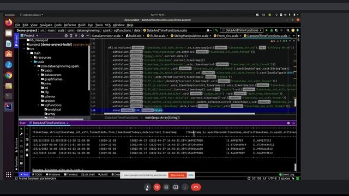Collapse the sqlfunctions package
This screenshot has height=196, width=349.
(x=39, y=105)
